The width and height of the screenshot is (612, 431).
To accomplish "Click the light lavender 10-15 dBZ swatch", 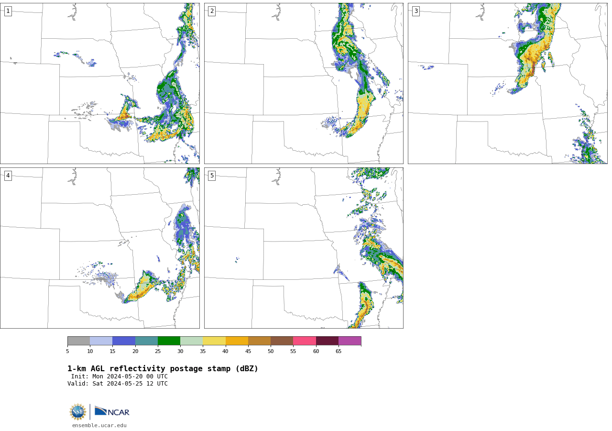I will [101, 341].
